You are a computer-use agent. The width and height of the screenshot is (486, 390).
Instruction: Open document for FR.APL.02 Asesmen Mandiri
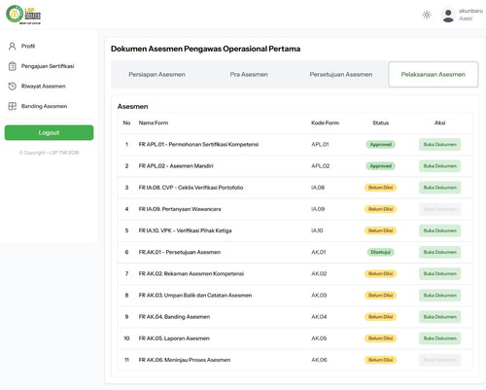(439, 166)
